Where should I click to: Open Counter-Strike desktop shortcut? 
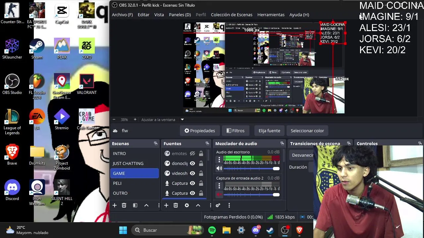point(12,14)
